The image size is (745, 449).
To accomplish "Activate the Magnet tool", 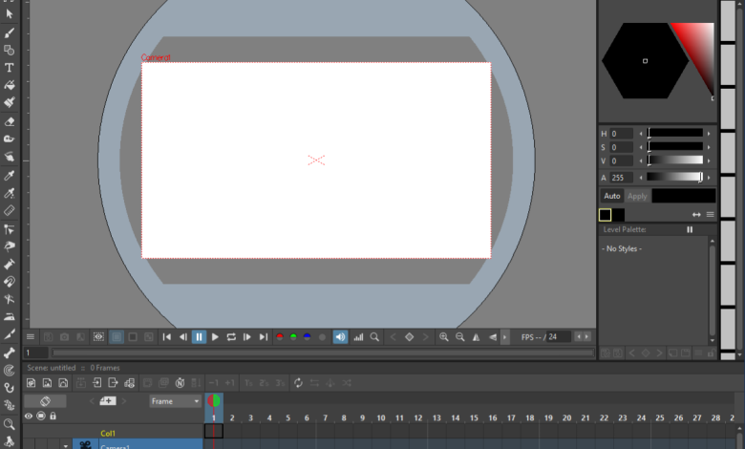I will [x=10, y=282].
